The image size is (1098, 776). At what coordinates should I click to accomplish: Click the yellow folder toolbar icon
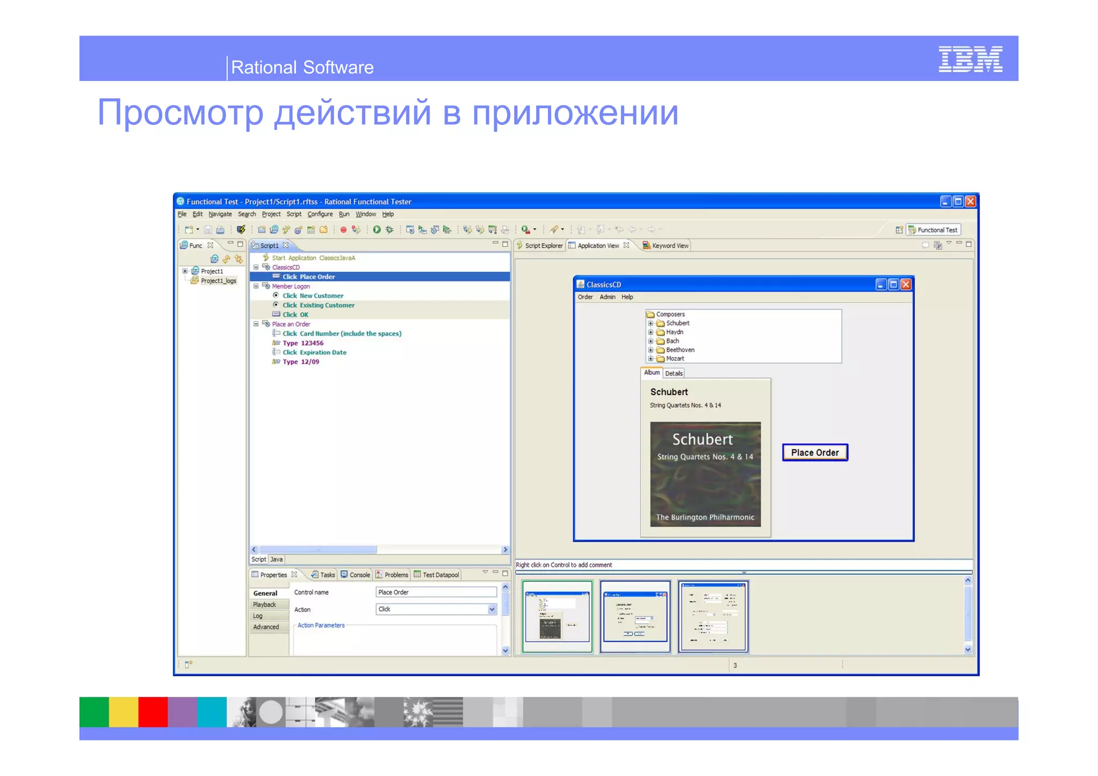coord(323,230)
